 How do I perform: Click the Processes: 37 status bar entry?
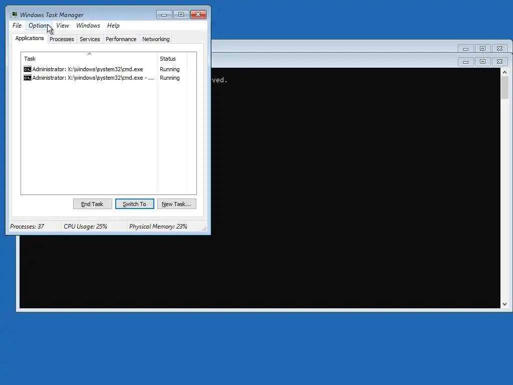point(27,227)
